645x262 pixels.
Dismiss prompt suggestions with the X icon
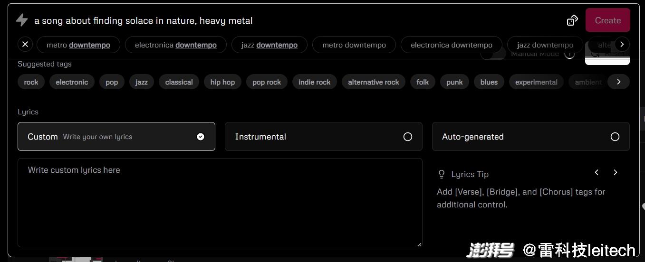25,44
